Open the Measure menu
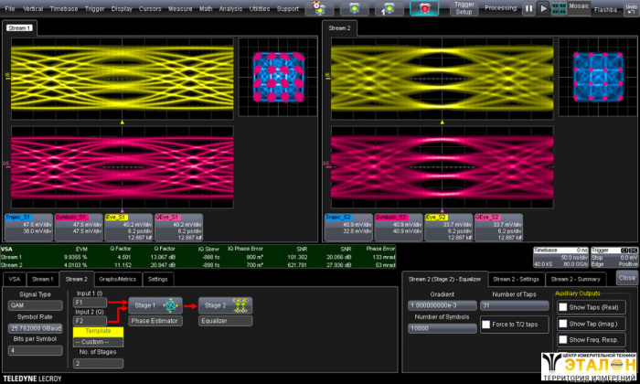This screenshot has height=384, width=640. pos(180,8)
